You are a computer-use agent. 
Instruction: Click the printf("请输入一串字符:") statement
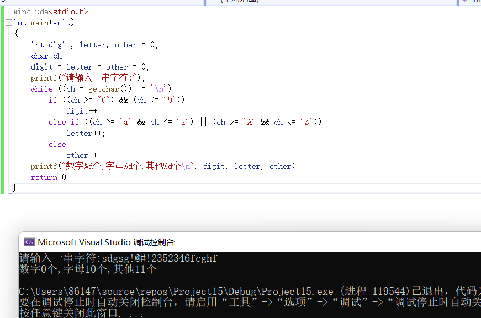(87, 78)
